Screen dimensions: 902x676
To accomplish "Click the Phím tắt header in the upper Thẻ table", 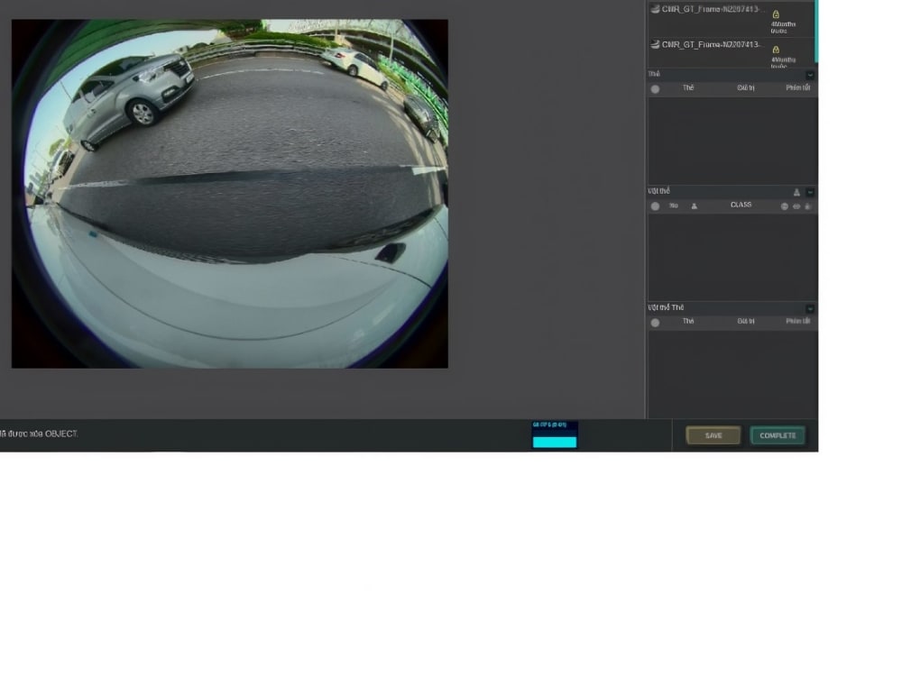I will click(798, 88).
